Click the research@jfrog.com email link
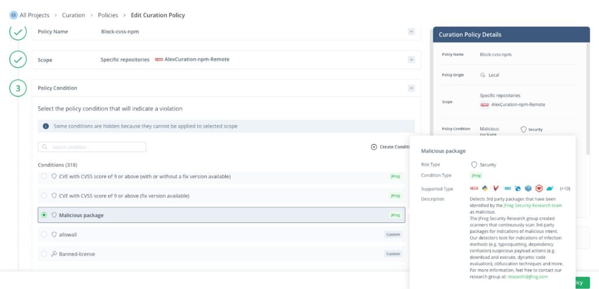Screen dimensions: 599x289 [527, 277]
